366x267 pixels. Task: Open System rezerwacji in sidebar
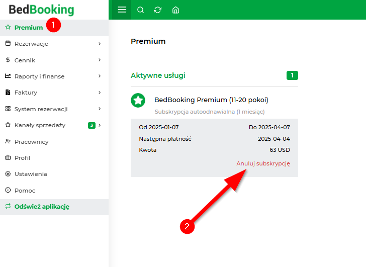(54, 109)
